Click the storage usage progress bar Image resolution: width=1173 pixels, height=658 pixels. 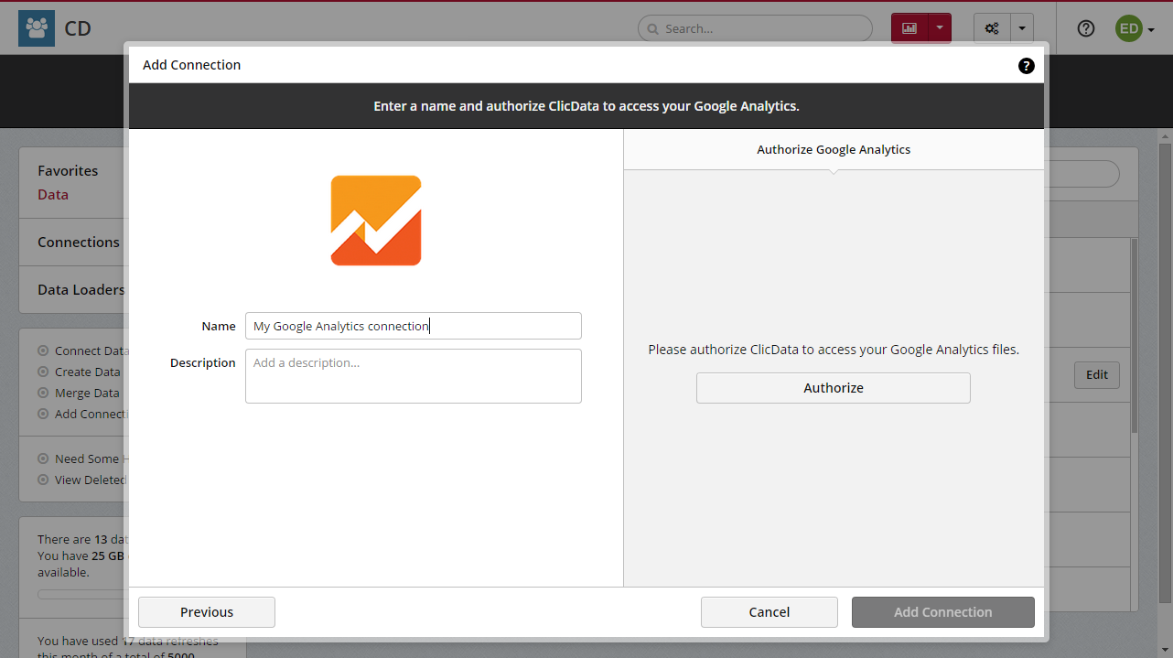pyautogui.click(x=82, y=594)
